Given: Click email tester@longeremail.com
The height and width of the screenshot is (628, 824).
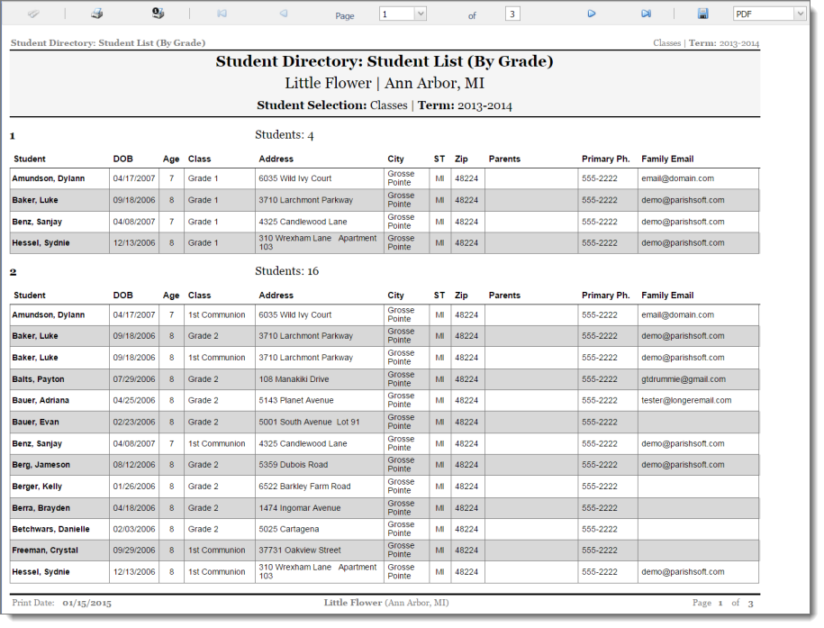Looking at the screenshot, I should [x=686, y=400].
